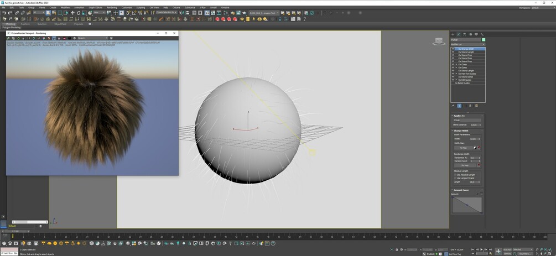The image size is (556, 256).
Task: Open the Utilities wrench tab in command panel
Action: [482, 34]
